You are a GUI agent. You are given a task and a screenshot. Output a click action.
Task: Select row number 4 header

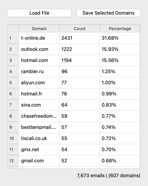click(13, 71)
